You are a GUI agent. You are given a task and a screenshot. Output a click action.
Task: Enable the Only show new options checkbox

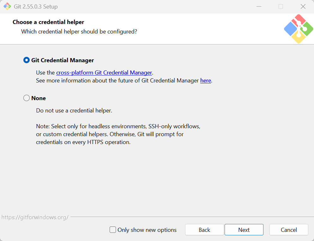pyautogui.click(x=113, y=230)
